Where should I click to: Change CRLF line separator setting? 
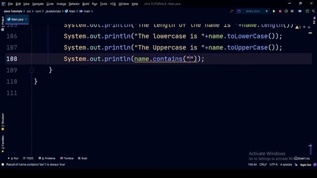coord(263,165)
